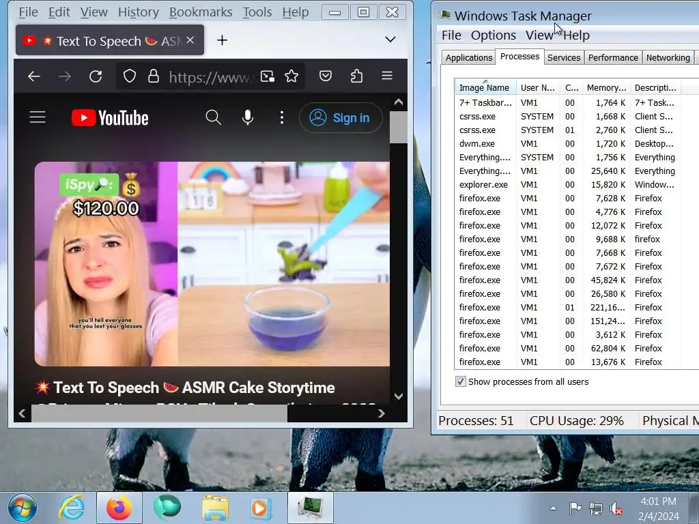Image resolution: width=699 pixels, height=524 pixels.
Task: Select the dwm.exe process row
Action: (567, 143)
